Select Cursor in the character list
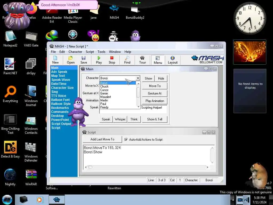This screenshot has height=205, width=273. (x=104, y=90)
